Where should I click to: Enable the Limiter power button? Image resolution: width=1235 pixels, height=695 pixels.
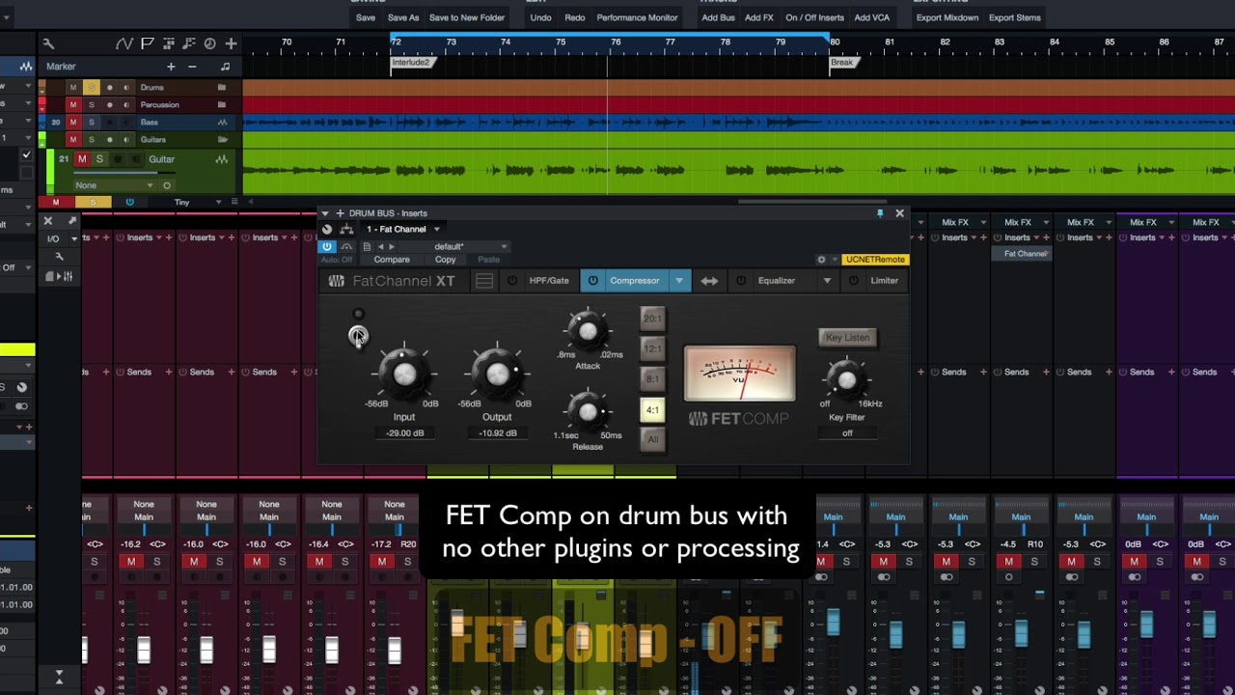point(853,281)
